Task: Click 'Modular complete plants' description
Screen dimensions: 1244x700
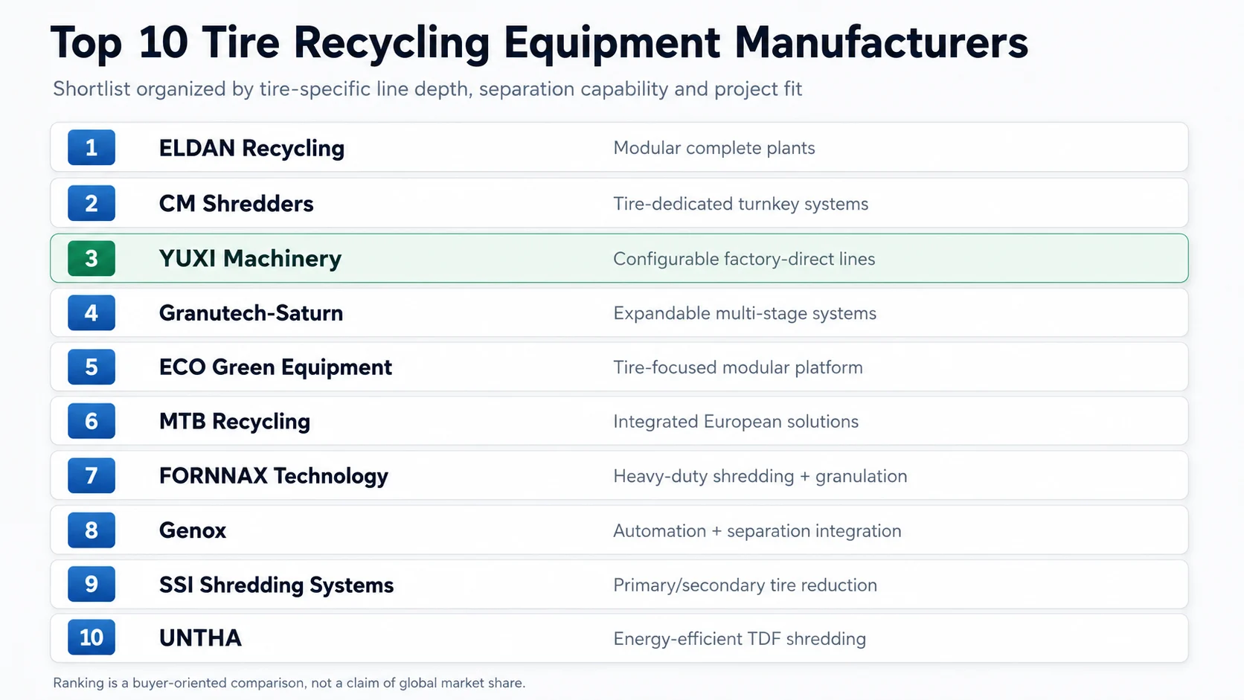Action: (x=714, y=148)
